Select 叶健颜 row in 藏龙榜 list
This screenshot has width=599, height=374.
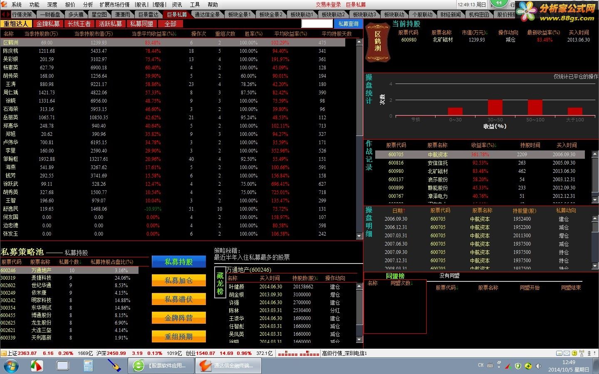[x=291, y=287]
